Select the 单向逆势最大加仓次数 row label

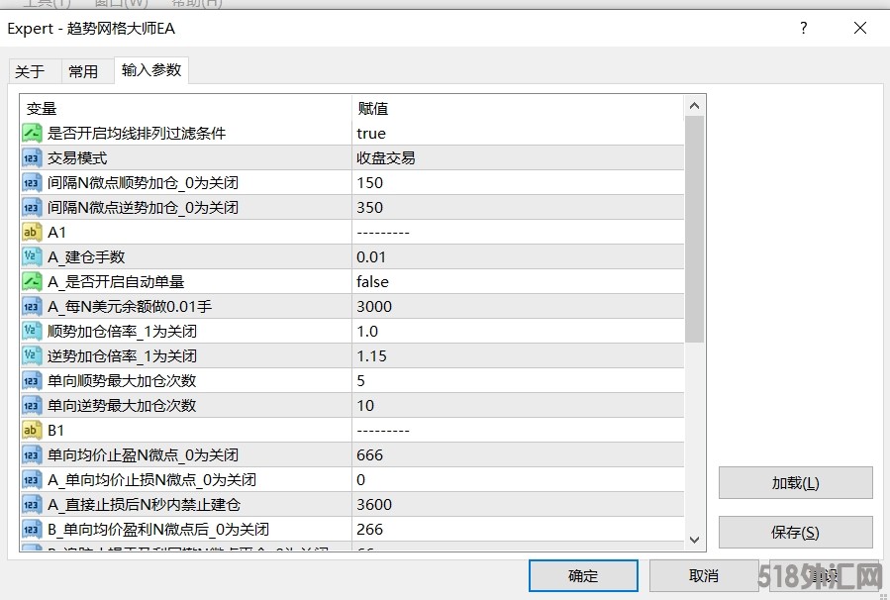click(122, 405)
